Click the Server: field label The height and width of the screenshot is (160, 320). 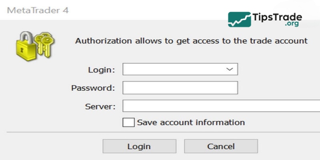[x=100, y=106]
